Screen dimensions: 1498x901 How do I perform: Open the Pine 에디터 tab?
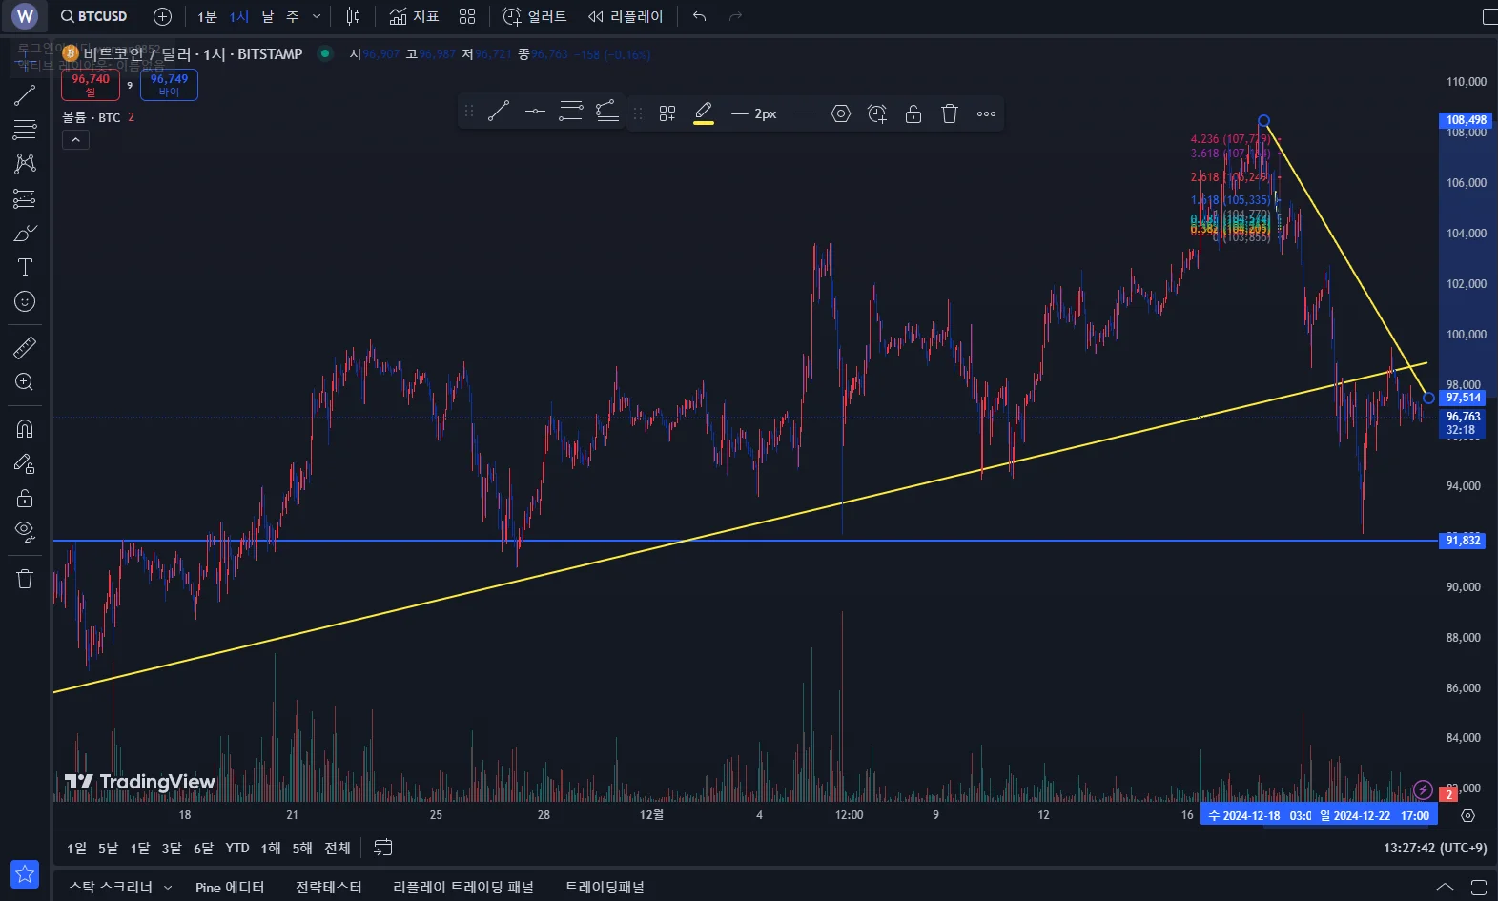(x=229, y=887)
